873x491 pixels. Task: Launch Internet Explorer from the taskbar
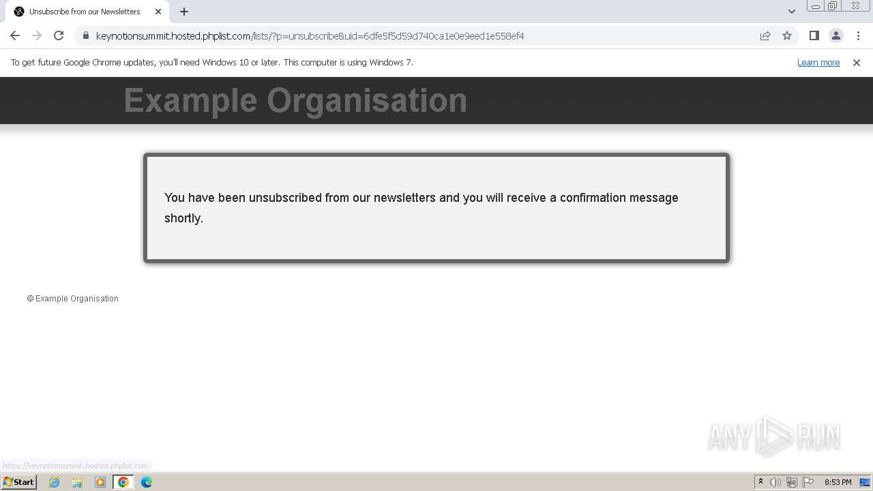coord(55,482)
